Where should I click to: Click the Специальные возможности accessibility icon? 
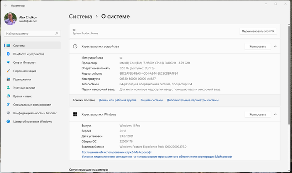pyautogui.click(x=8, y=105)
